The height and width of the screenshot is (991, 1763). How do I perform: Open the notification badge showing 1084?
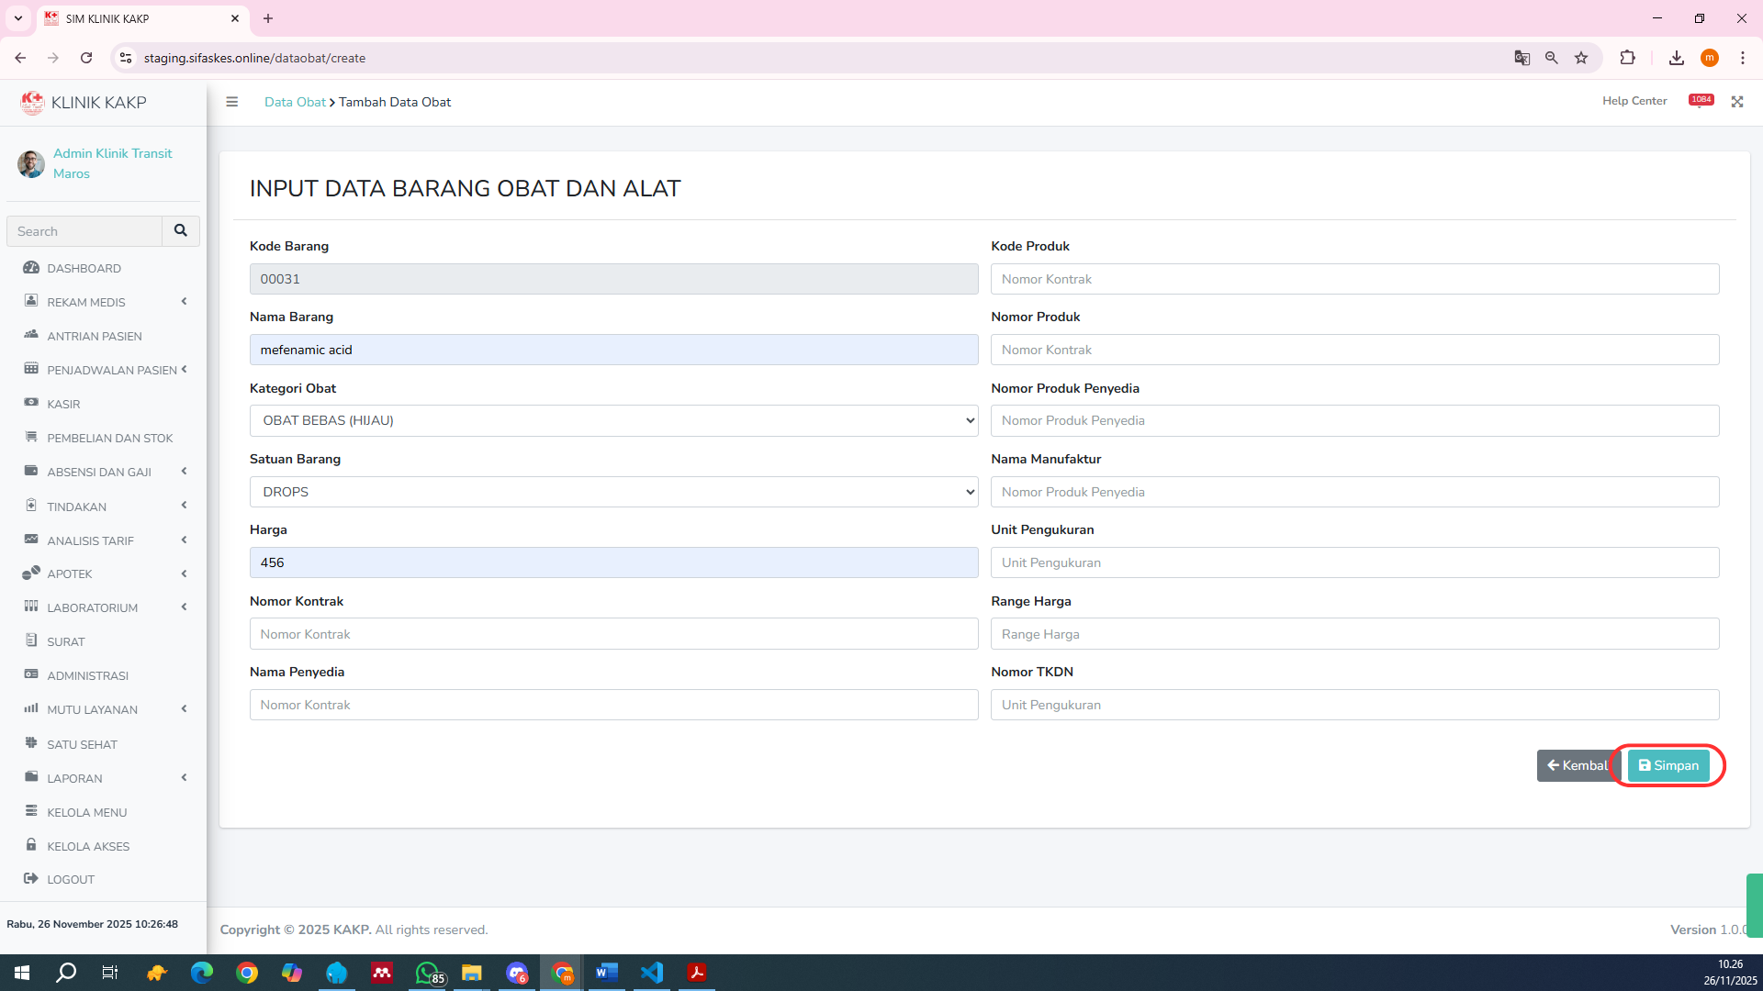pyautogui.click(x=1701, y=100)
